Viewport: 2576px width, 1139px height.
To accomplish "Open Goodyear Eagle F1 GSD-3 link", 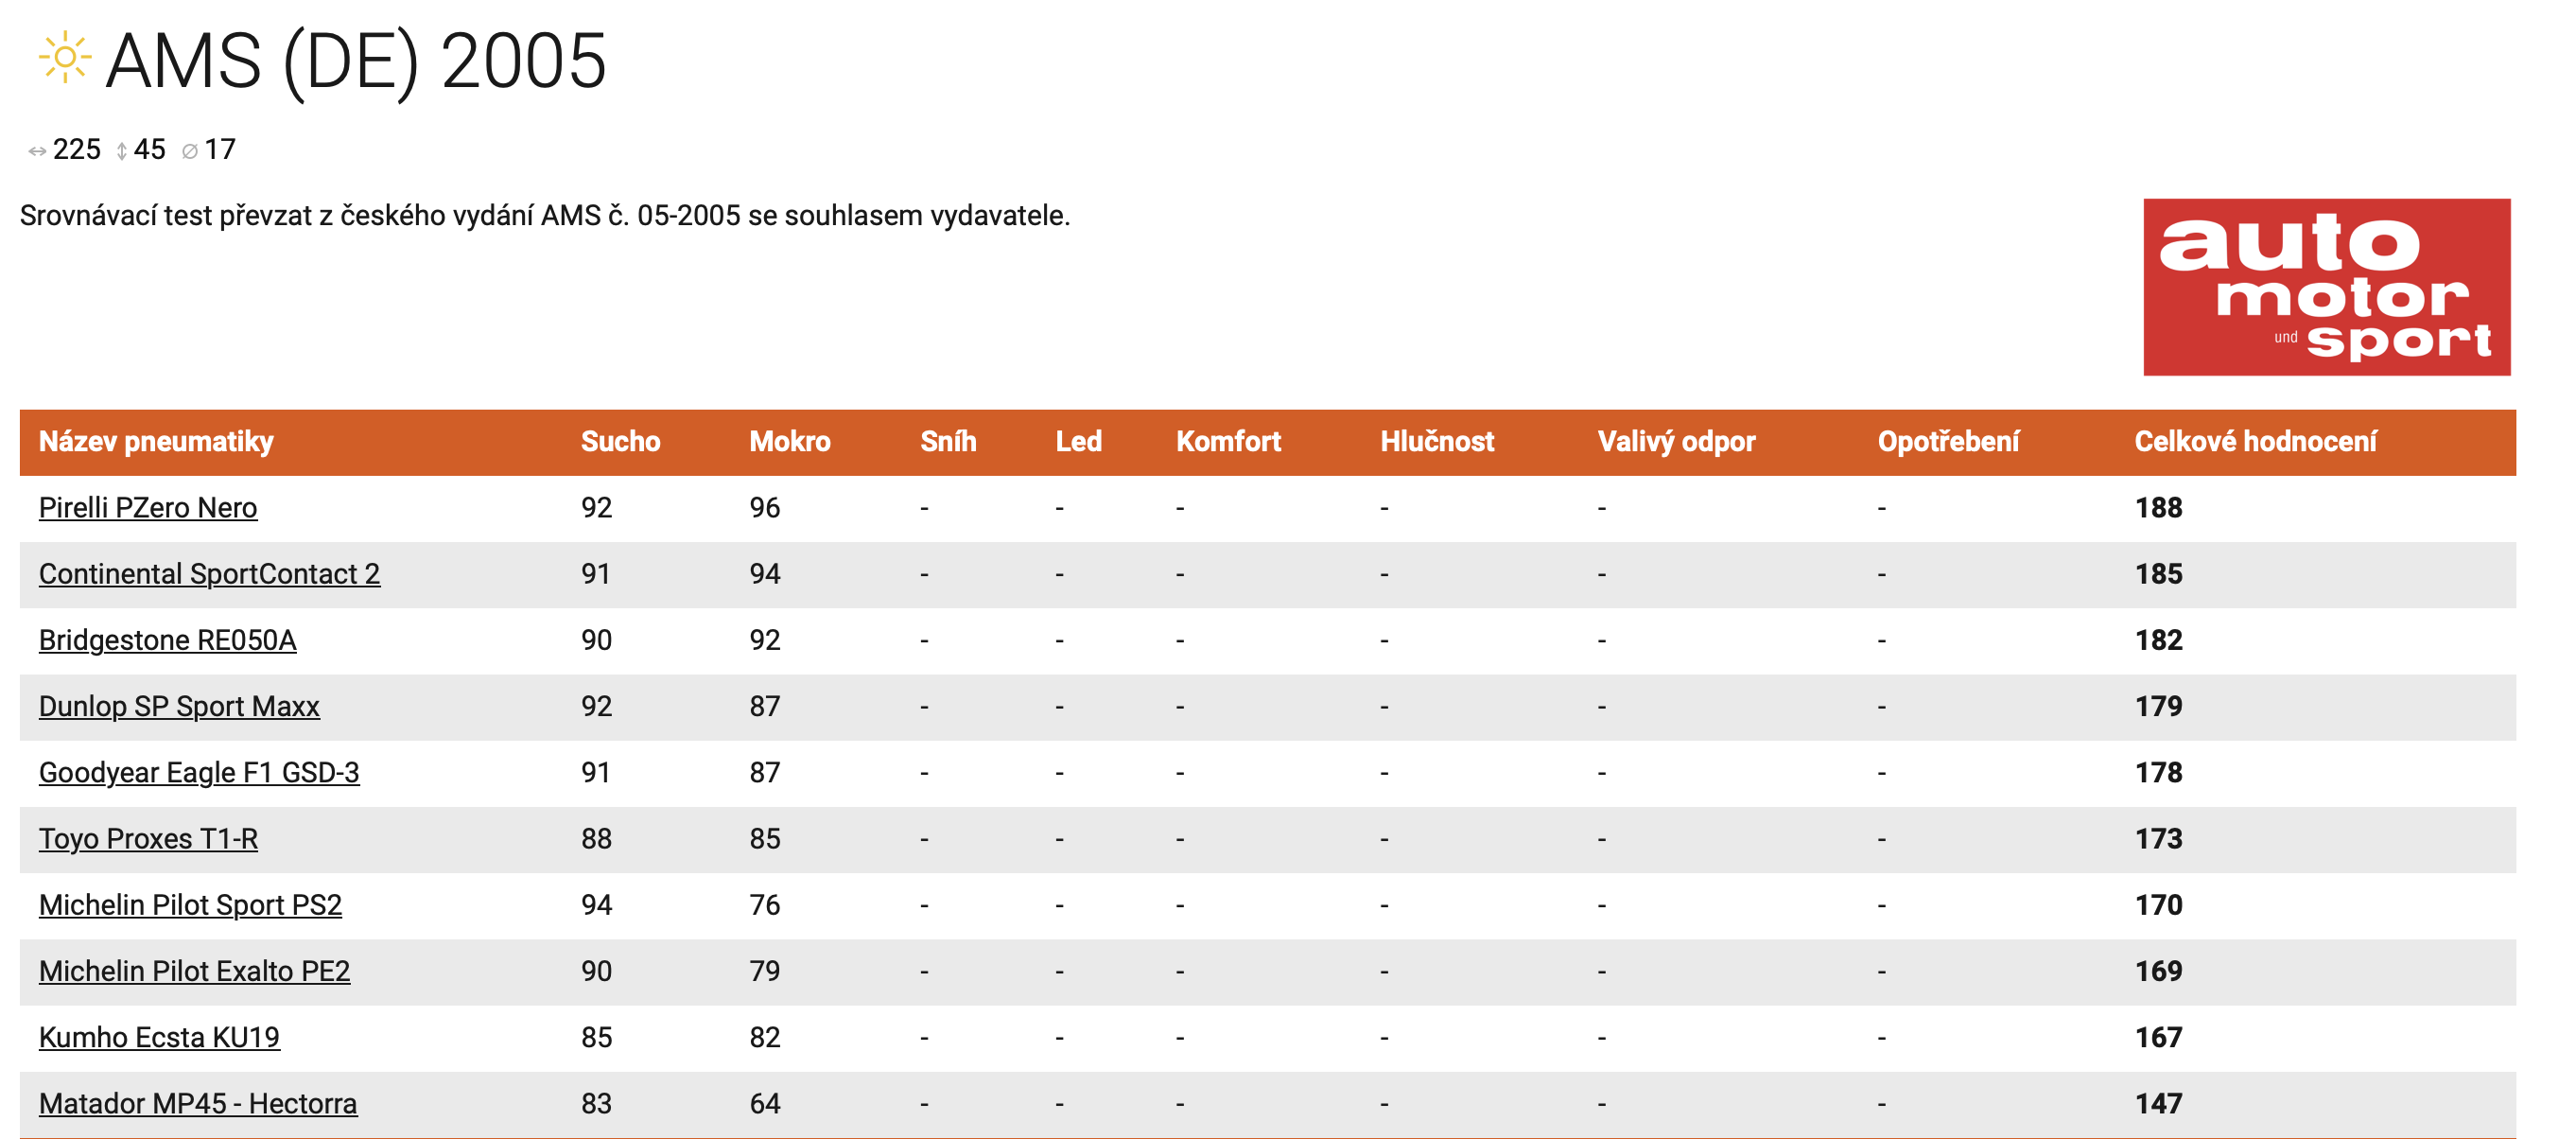I will pyautogui.click(x=199, y=772).
